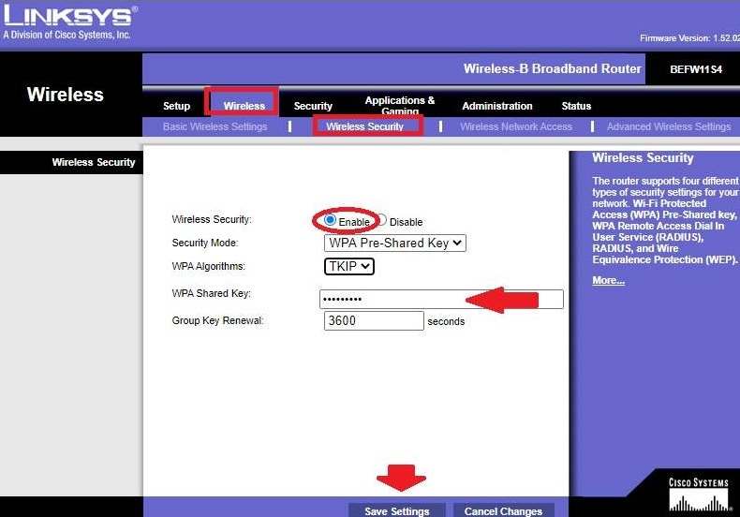Go to Advanced Wireless Settings subtab

[x=668, y=126]
